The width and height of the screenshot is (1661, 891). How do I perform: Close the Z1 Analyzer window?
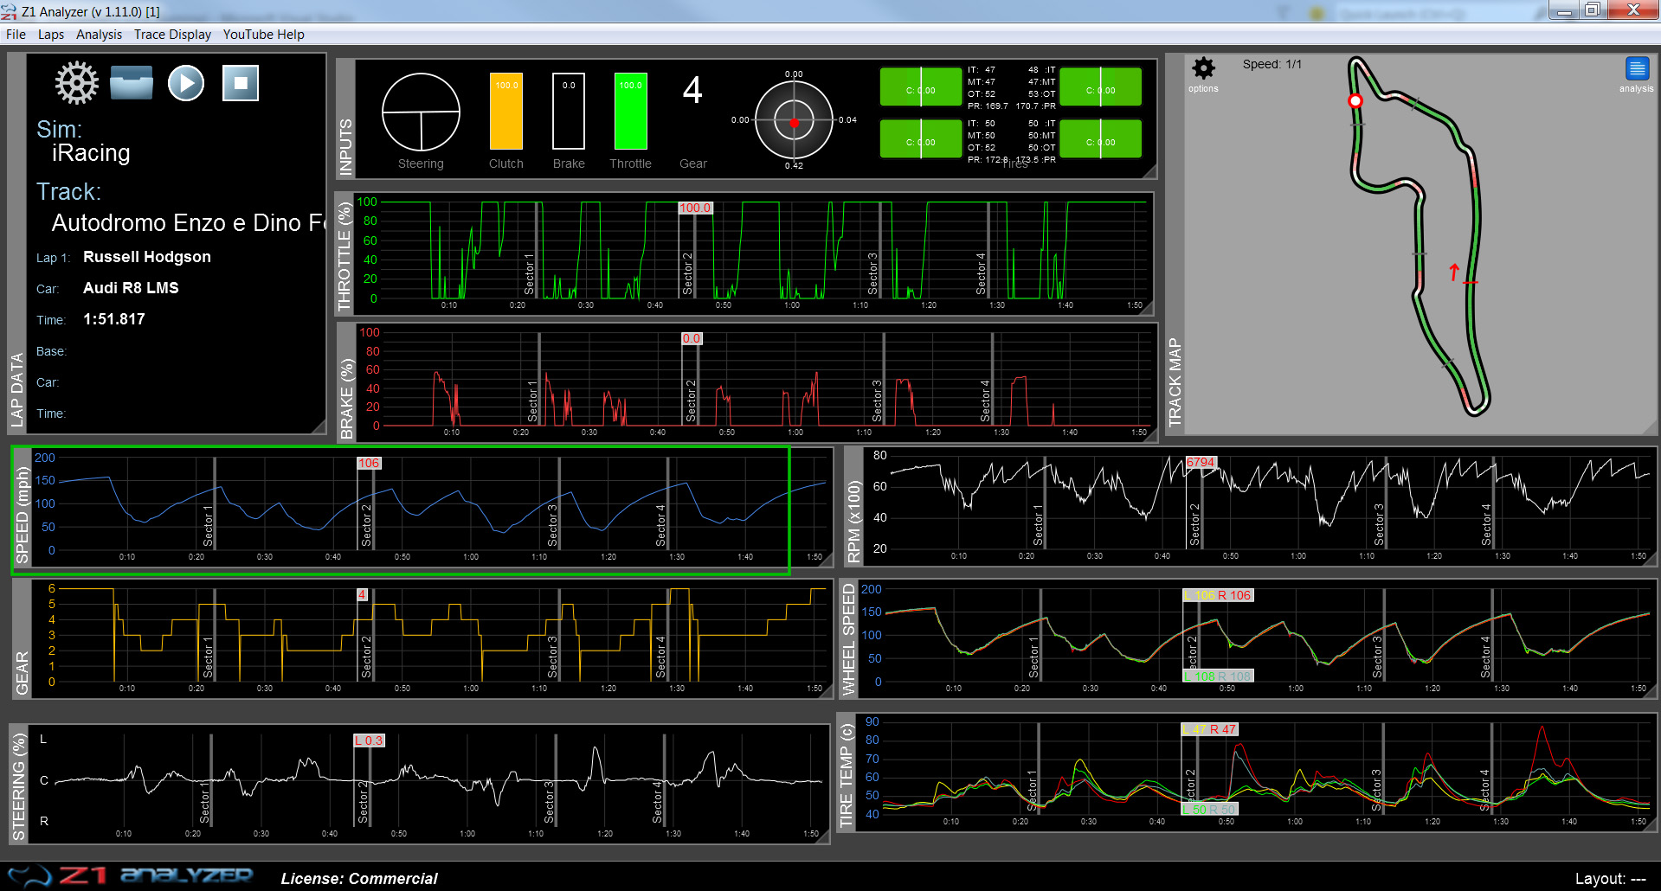tap(1633, 10)
